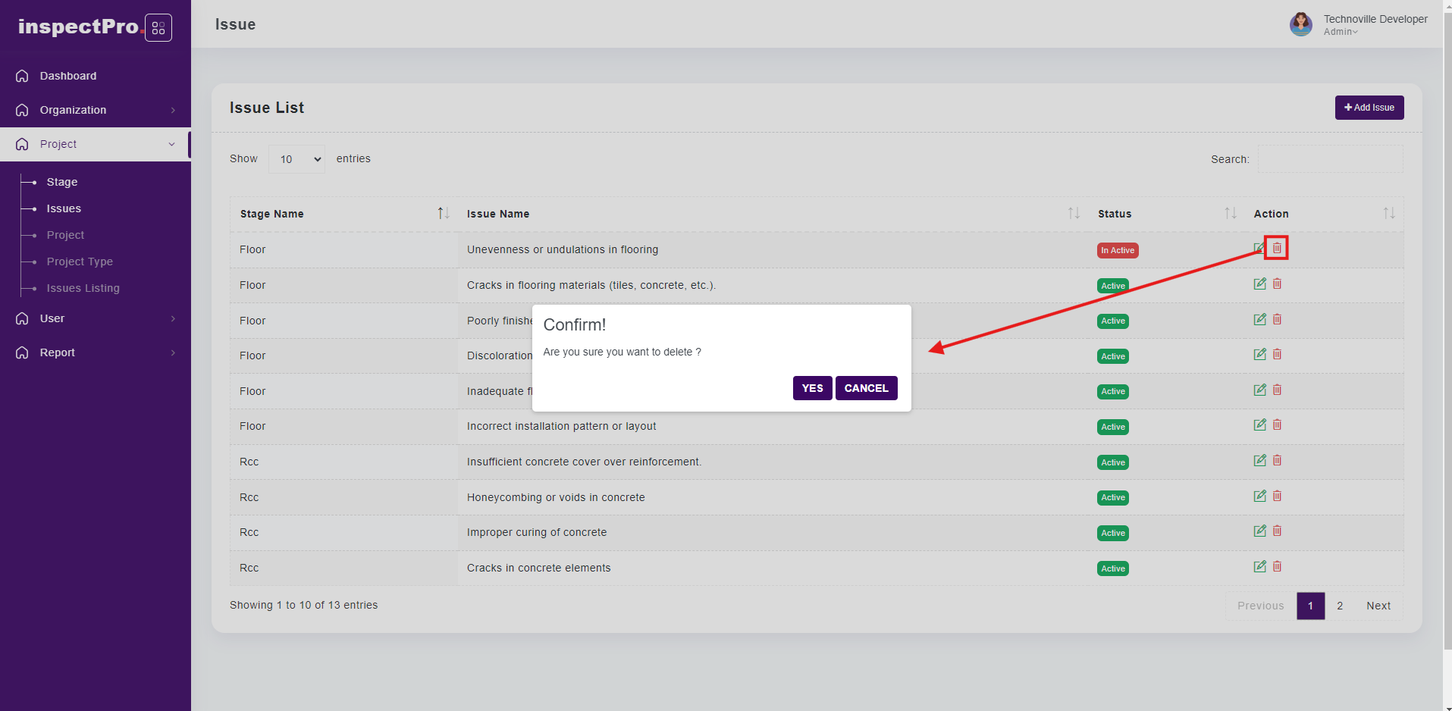The width and height of the screenshot is (1452, 711).
Task: Click the user profile avatar
Action: 1300,24
